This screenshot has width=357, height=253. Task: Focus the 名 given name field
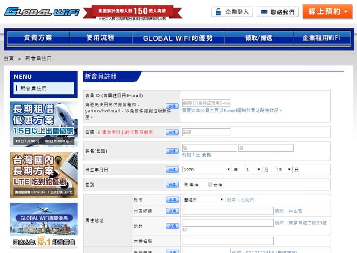click(266, 148)
